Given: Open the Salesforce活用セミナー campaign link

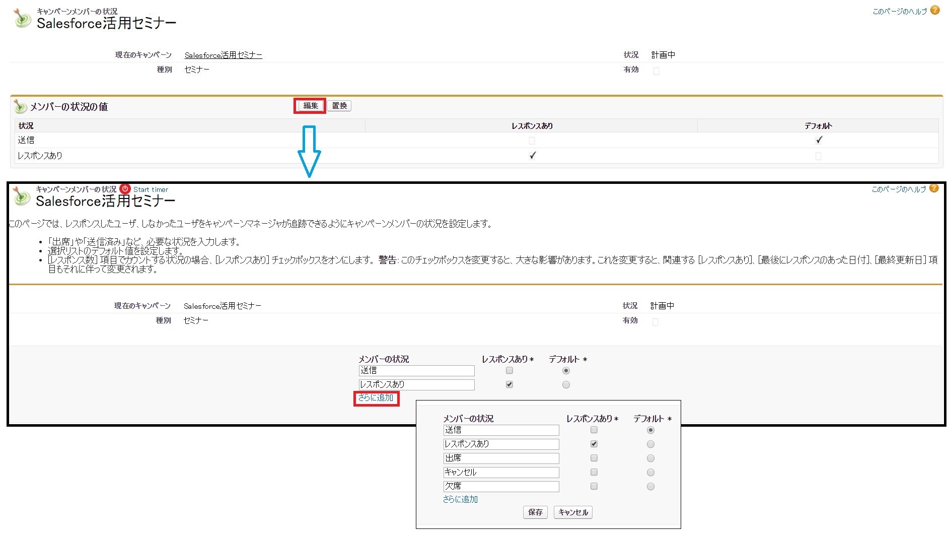Looking at the screenshot, I should click(223, 55).
